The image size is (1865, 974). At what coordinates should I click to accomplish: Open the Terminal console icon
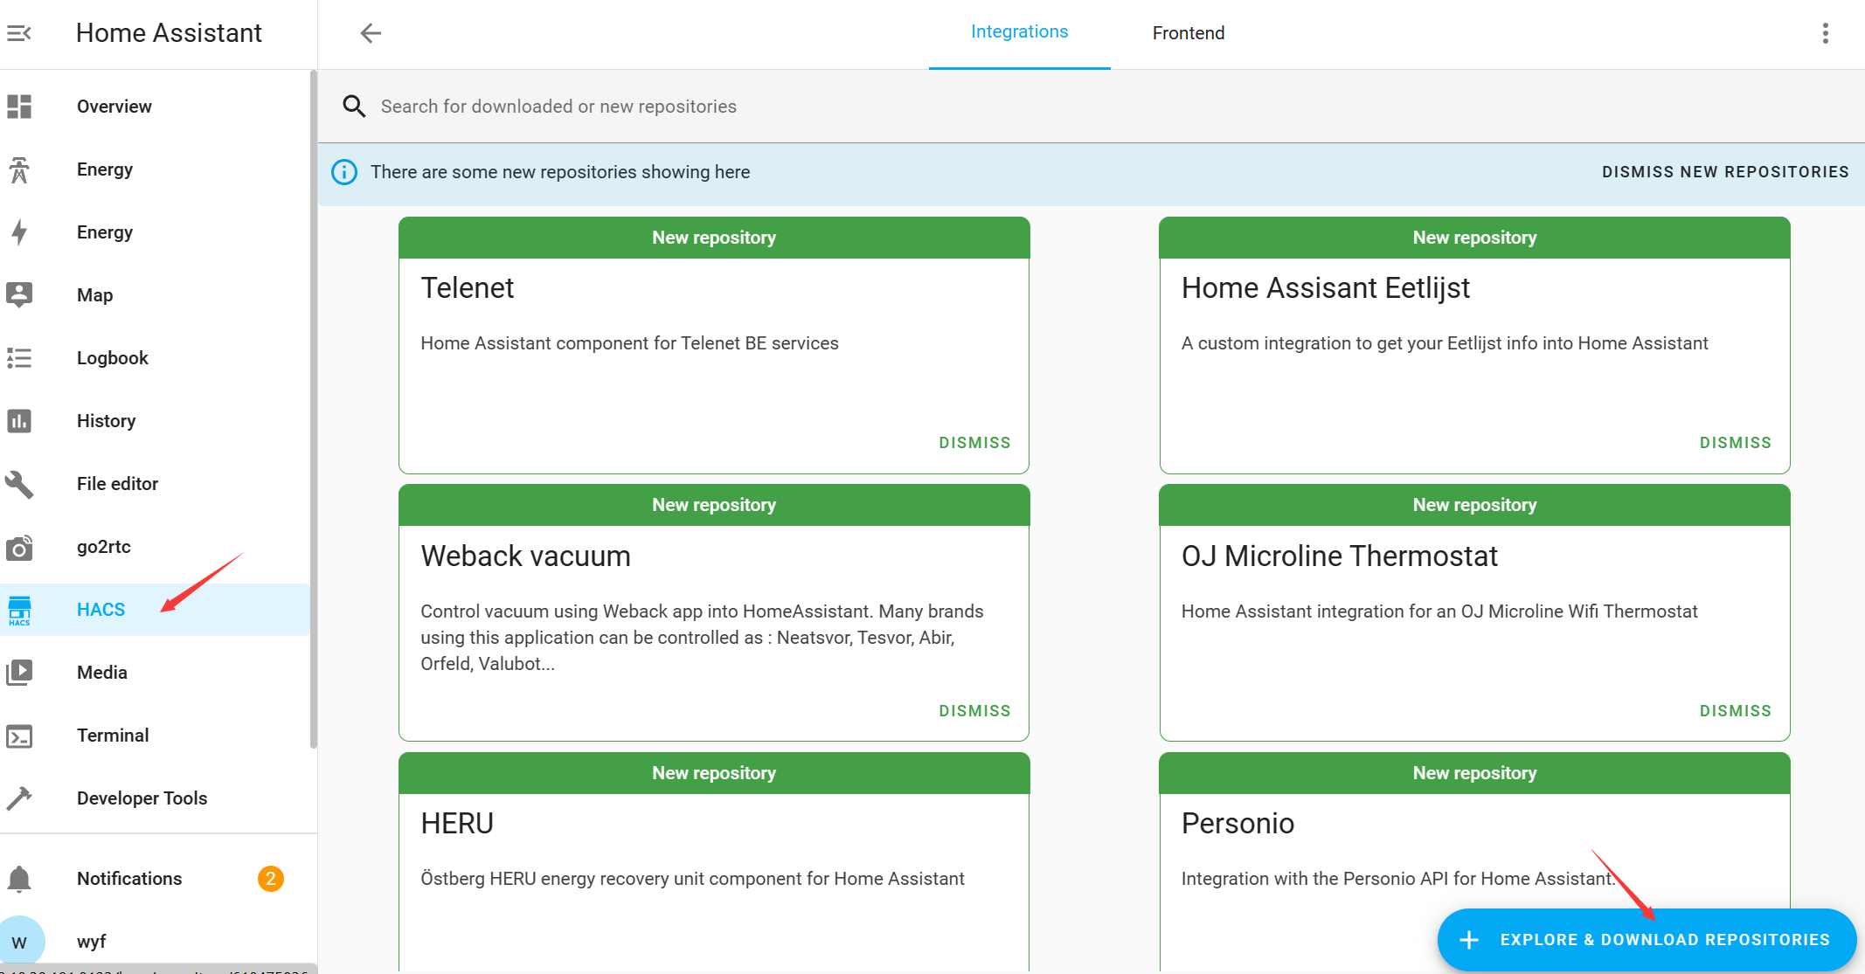[x=19, y=736]
